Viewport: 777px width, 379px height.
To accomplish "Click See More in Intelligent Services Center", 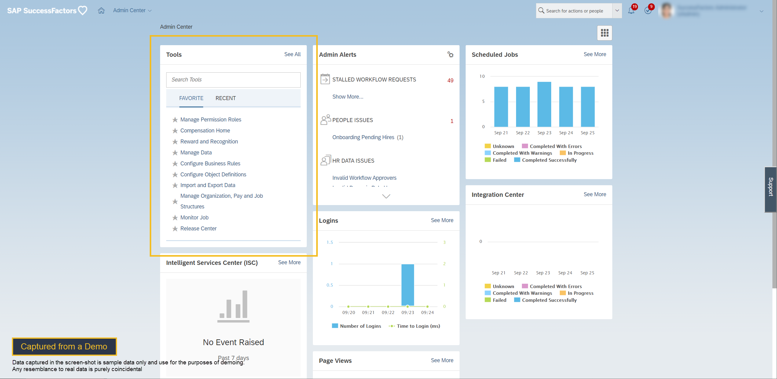I will (x=289, y=262).
